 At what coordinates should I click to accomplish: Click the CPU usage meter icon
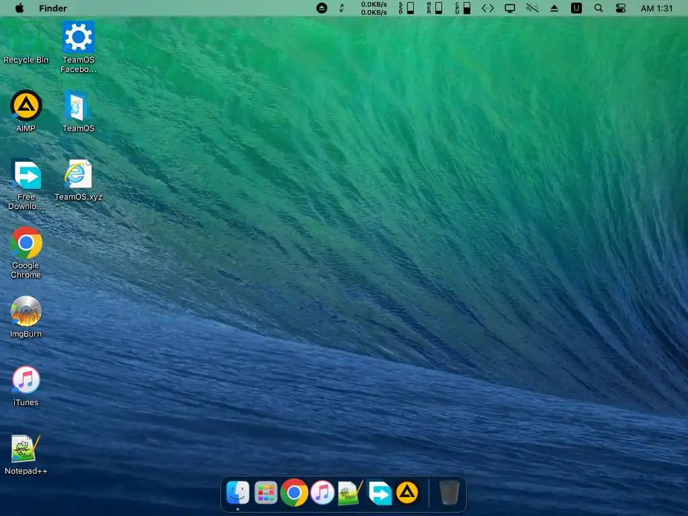[462, 8]
